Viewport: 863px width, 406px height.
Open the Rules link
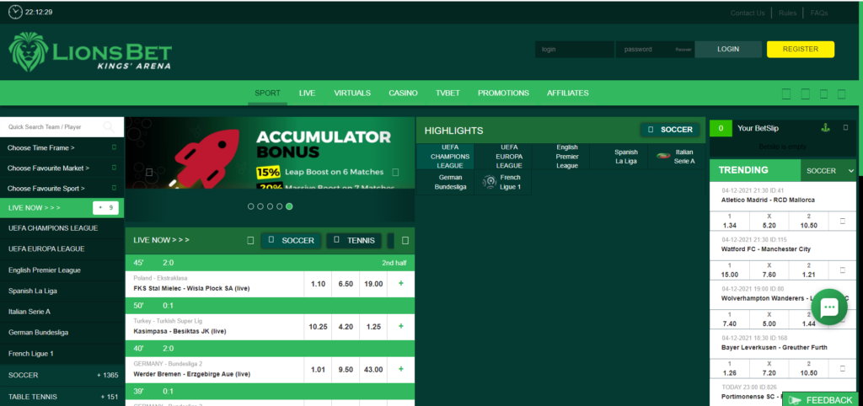788,13
